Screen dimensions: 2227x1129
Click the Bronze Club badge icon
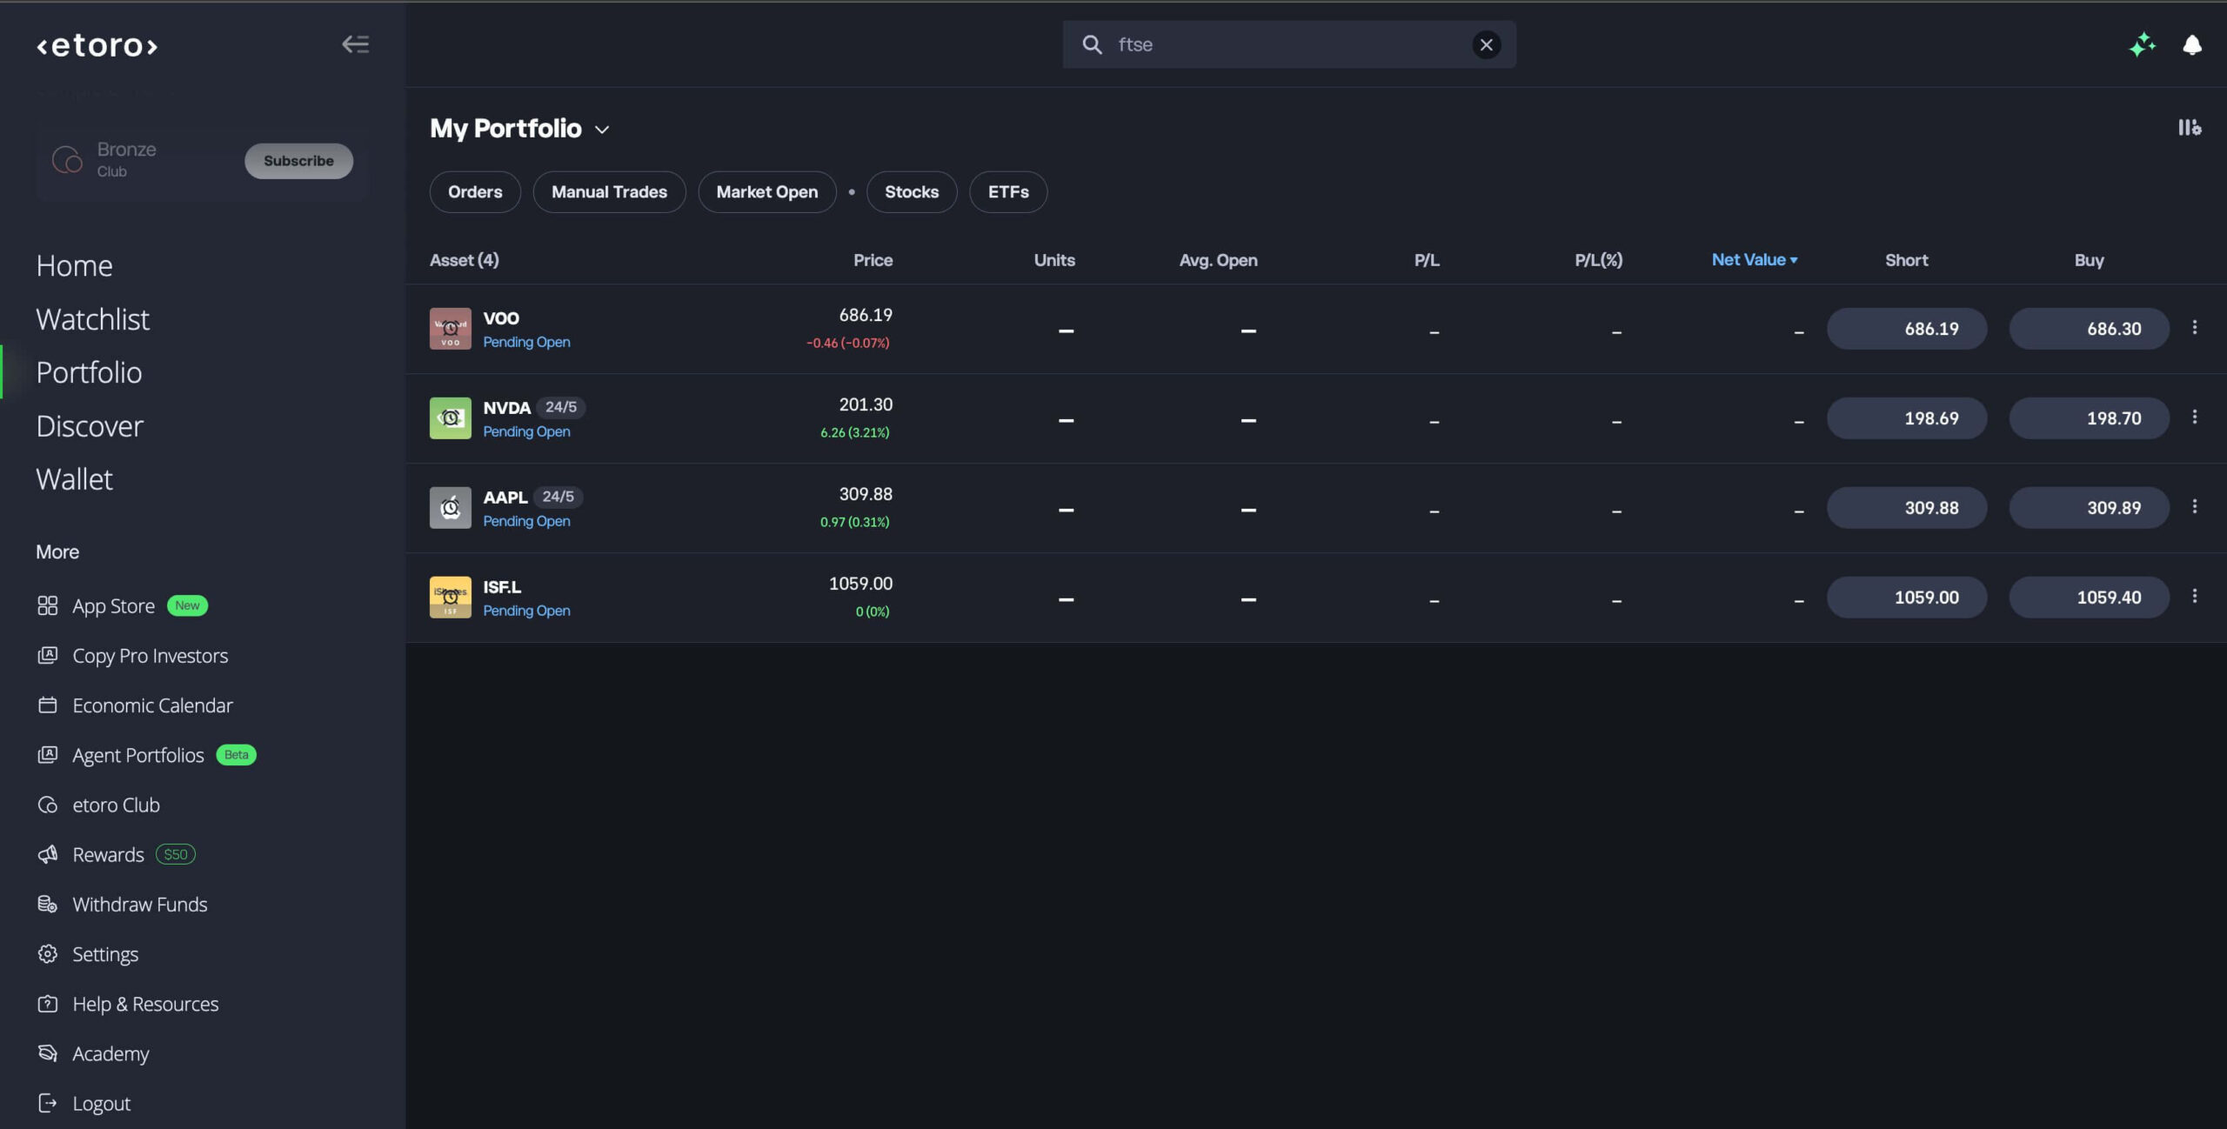coord(67,160)
